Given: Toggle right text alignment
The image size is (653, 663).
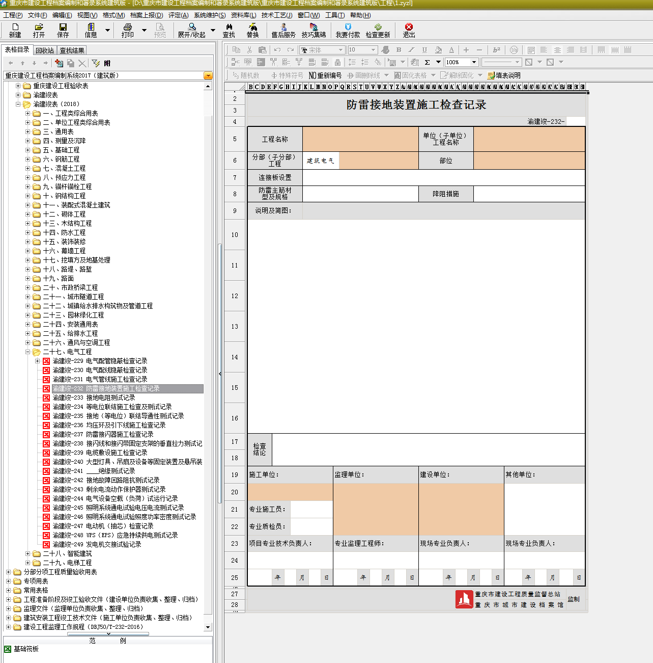Looking at the screenshot, I should pos(571,50).
